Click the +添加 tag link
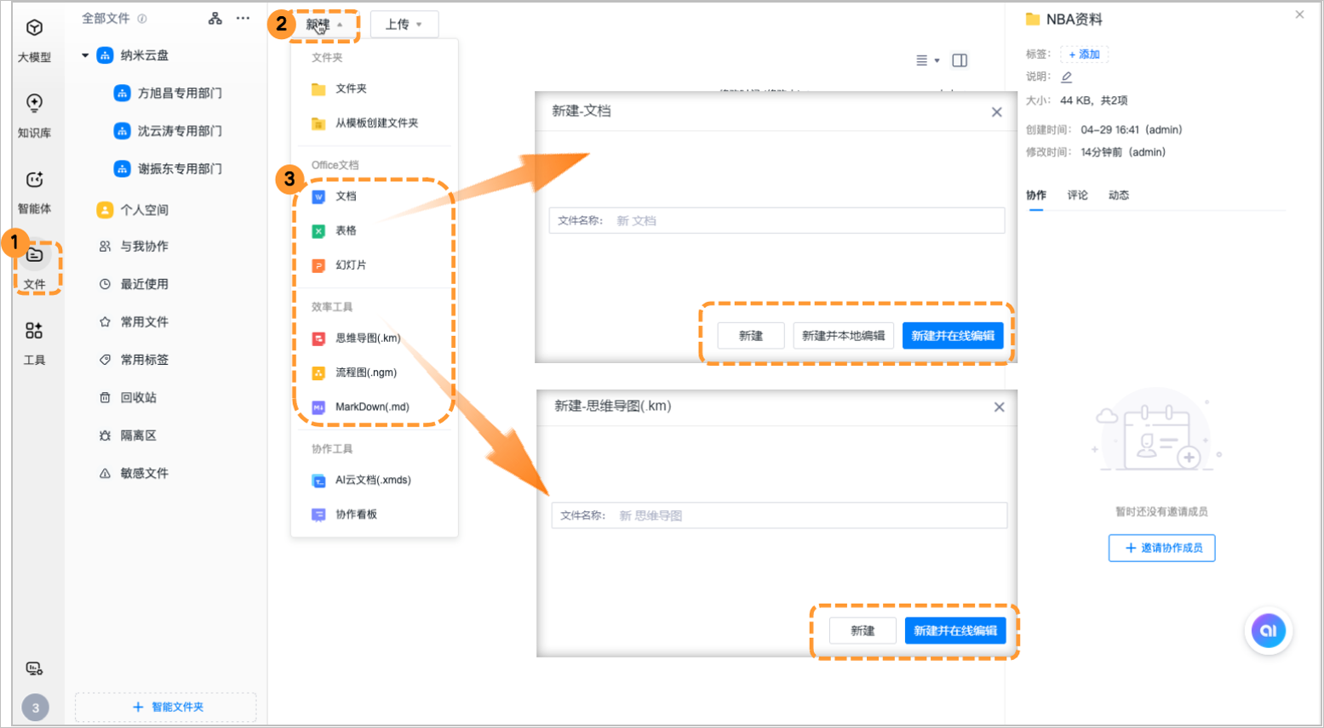 [x=1084, y=54]
